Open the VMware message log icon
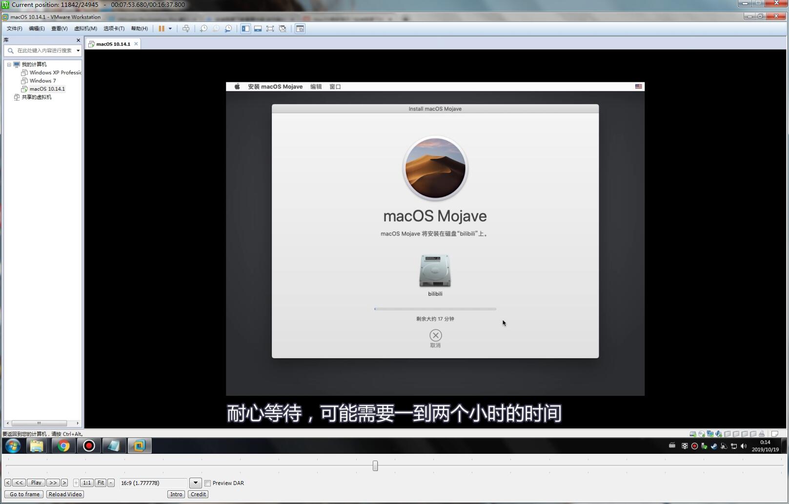Image resolution: width=789 pixels, height=504 pixels. (774, 434)
